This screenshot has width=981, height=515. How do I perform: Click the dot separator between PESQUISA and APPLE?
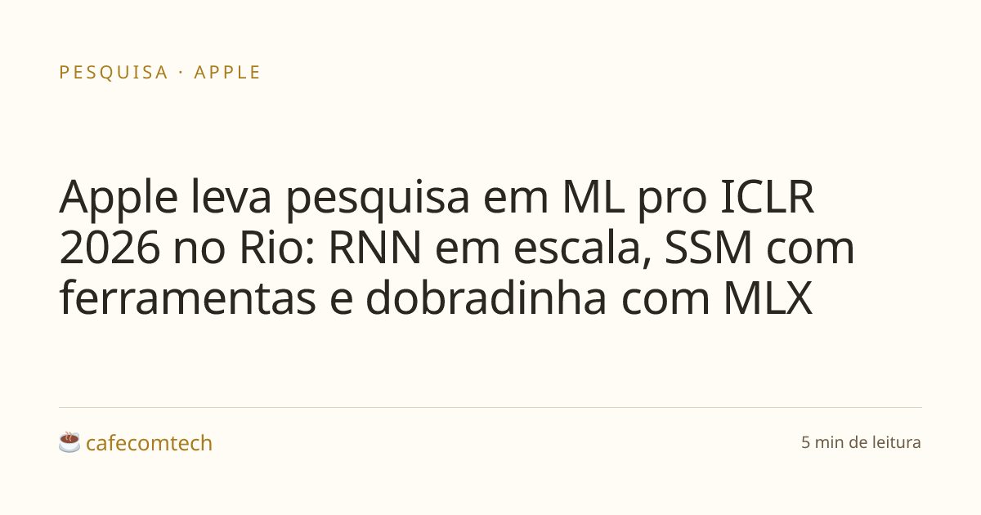point(181,72)
